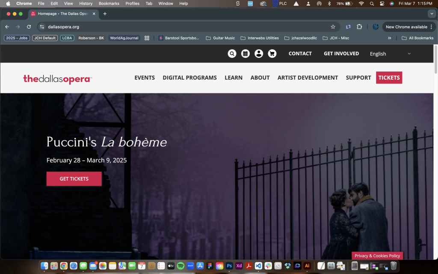This screenshot has height=274, width=438.
Task: Open the shopping cart icon
Action: 272,54
